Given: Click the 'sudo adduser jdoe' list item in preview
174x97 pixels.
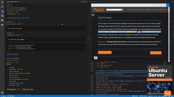Looking at the screenshot, I should tap(17, 83).
